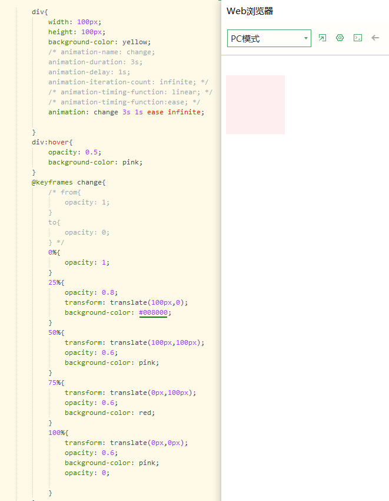Click the 'animation-timing-function:ease;' comment
This screenshot has height=501, width=389.
124,102
